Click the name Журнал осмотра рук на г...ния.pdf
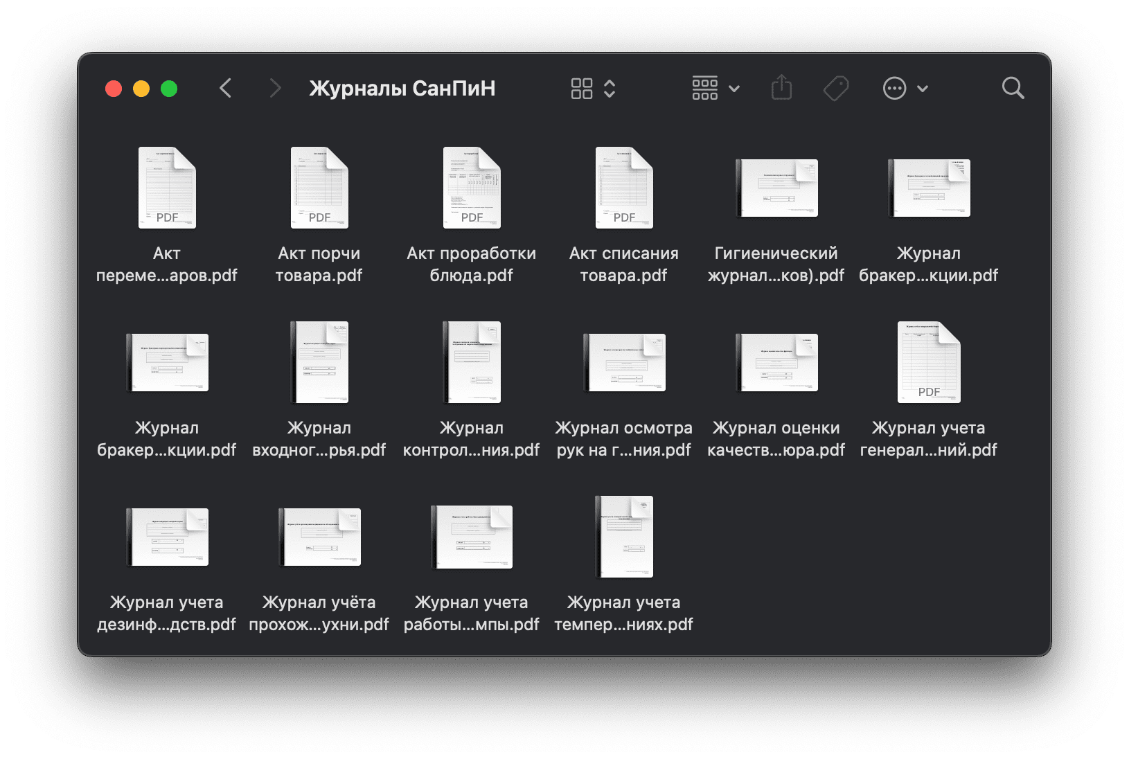1129x759 pixels. click(x=624, y=439)
